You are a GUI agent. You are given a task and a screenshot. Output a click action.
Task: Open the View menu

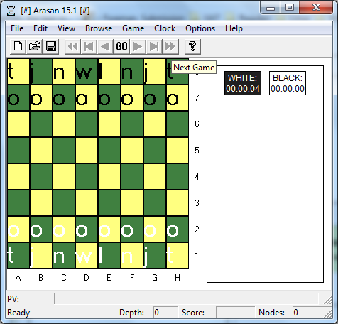[66, 28]
